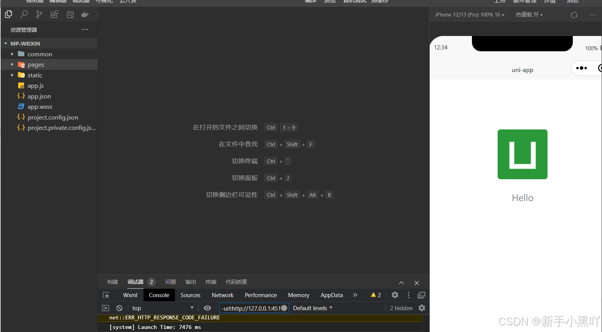Image resolution: width=602 pixels, height=332 pixels.
Task: Select the element inspector arrow icon
Action: coord(106,295)
